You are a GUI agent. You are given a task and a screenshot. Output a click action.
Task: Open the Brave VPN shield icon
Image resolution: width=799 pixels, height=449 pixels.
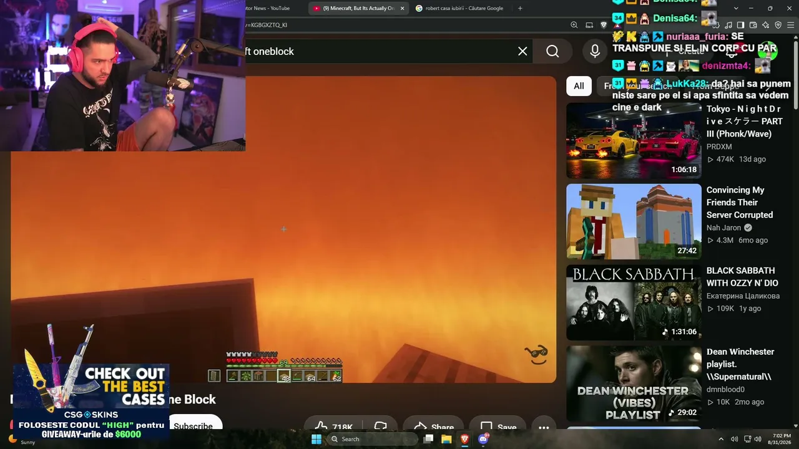click(778, 25)
